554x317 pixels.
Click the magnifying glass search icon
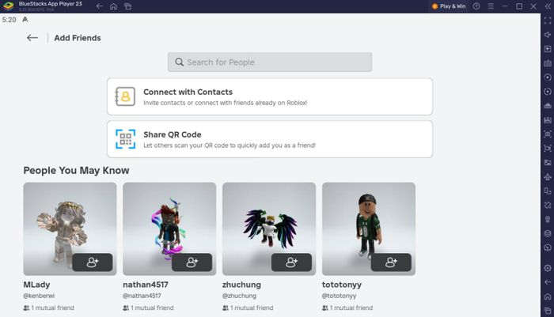[179, 62]
